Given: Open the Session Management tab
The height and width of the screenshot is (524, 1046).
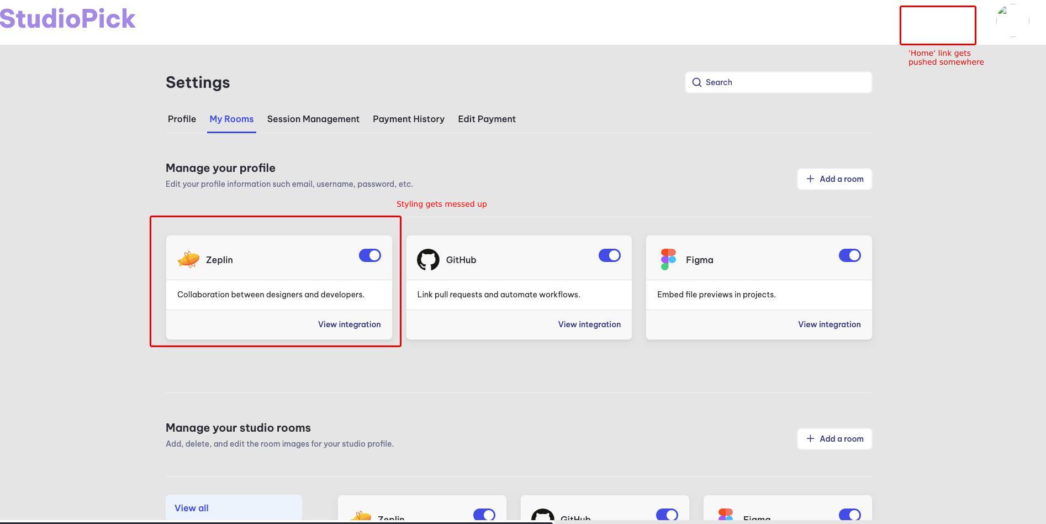Looking at the screenshot, I should (x=313, y=119).
